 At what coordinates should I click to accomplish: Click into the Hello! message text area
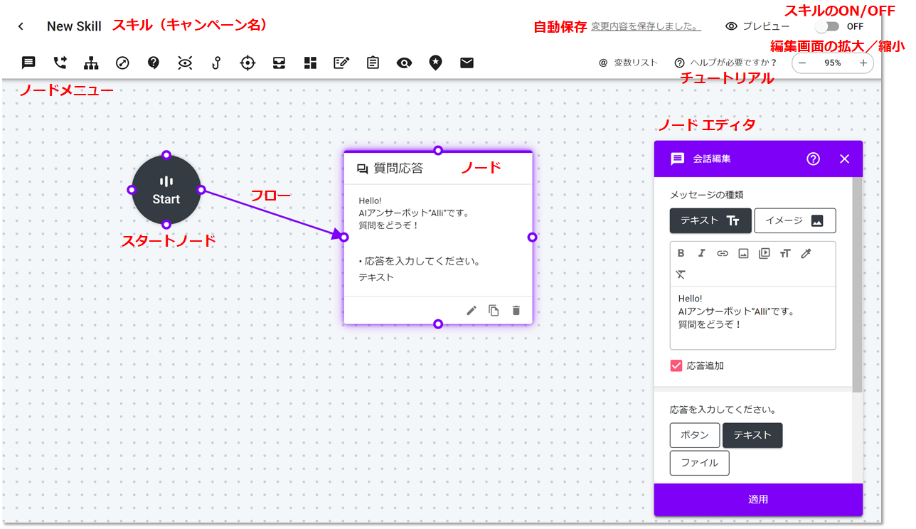[752, 318]
